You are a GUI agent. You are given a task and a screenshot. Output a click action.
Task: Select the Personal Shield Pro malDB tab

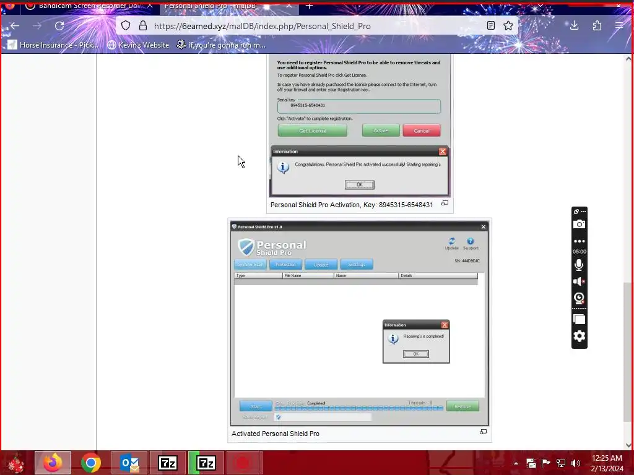228,6
